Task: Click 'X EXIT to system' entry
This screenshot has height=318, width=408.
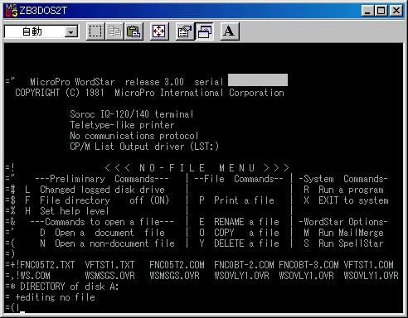Action: point(346,200)
